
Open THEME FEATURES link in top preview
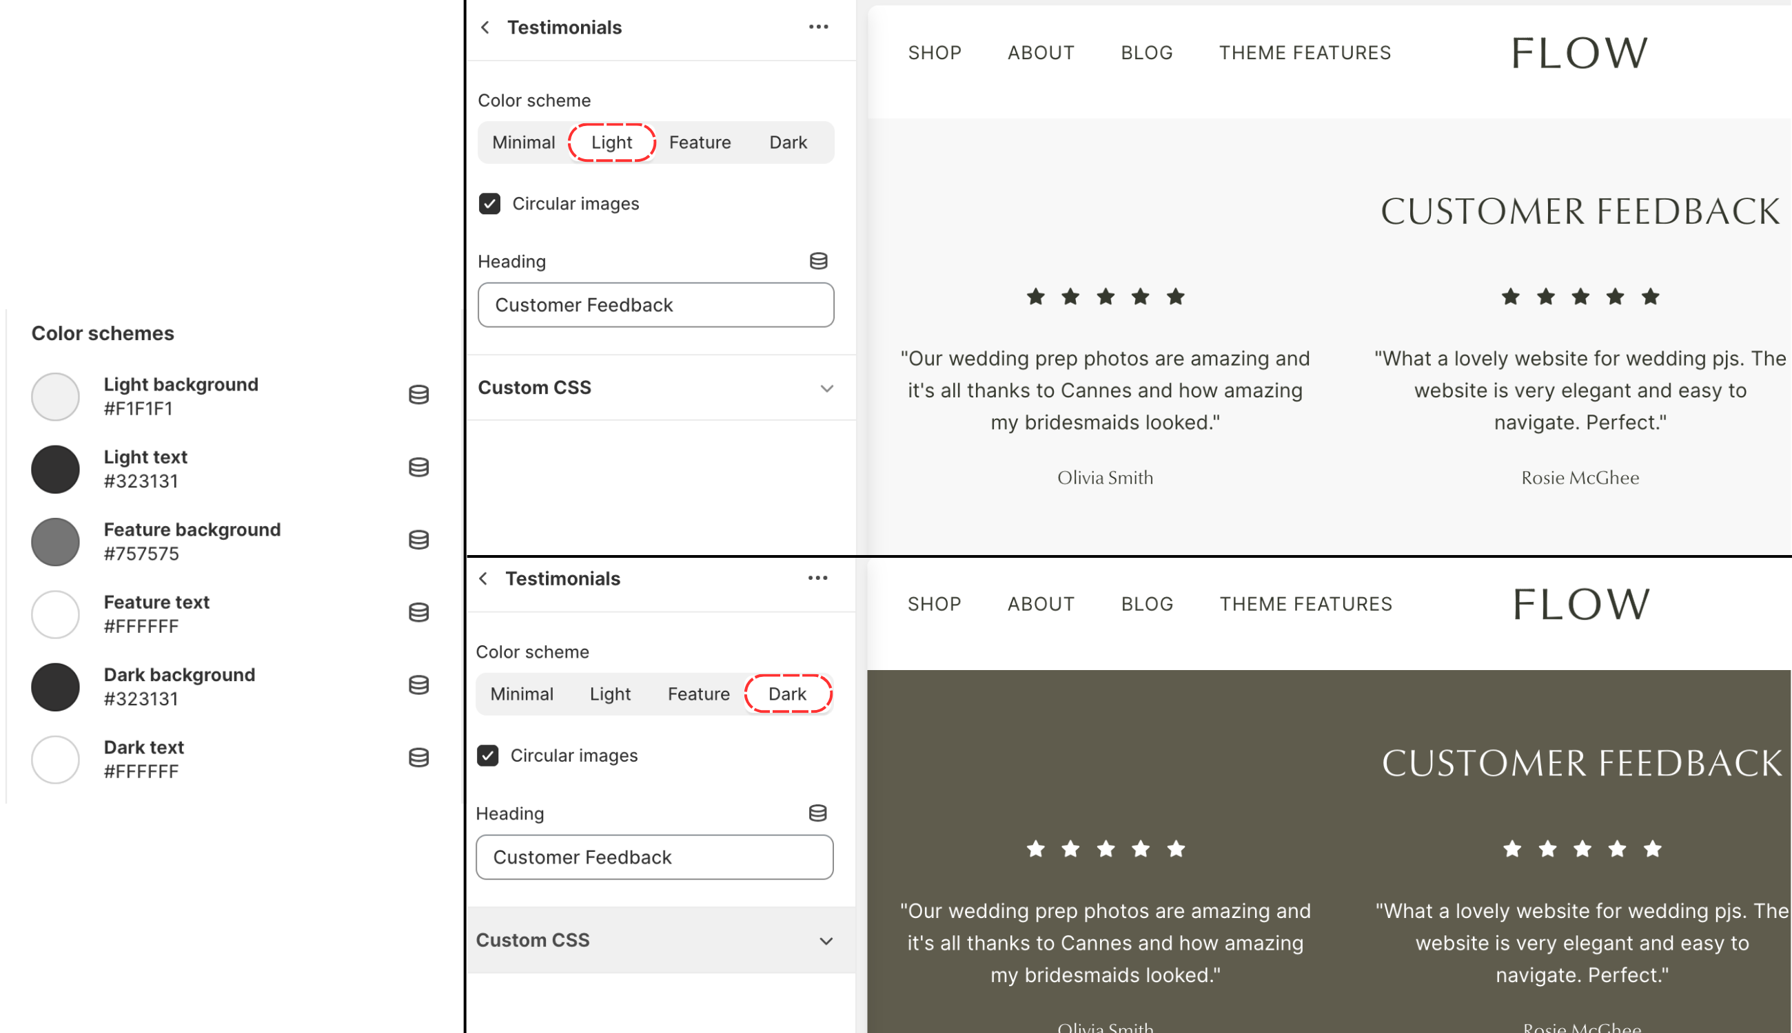tap(1304, 53)
